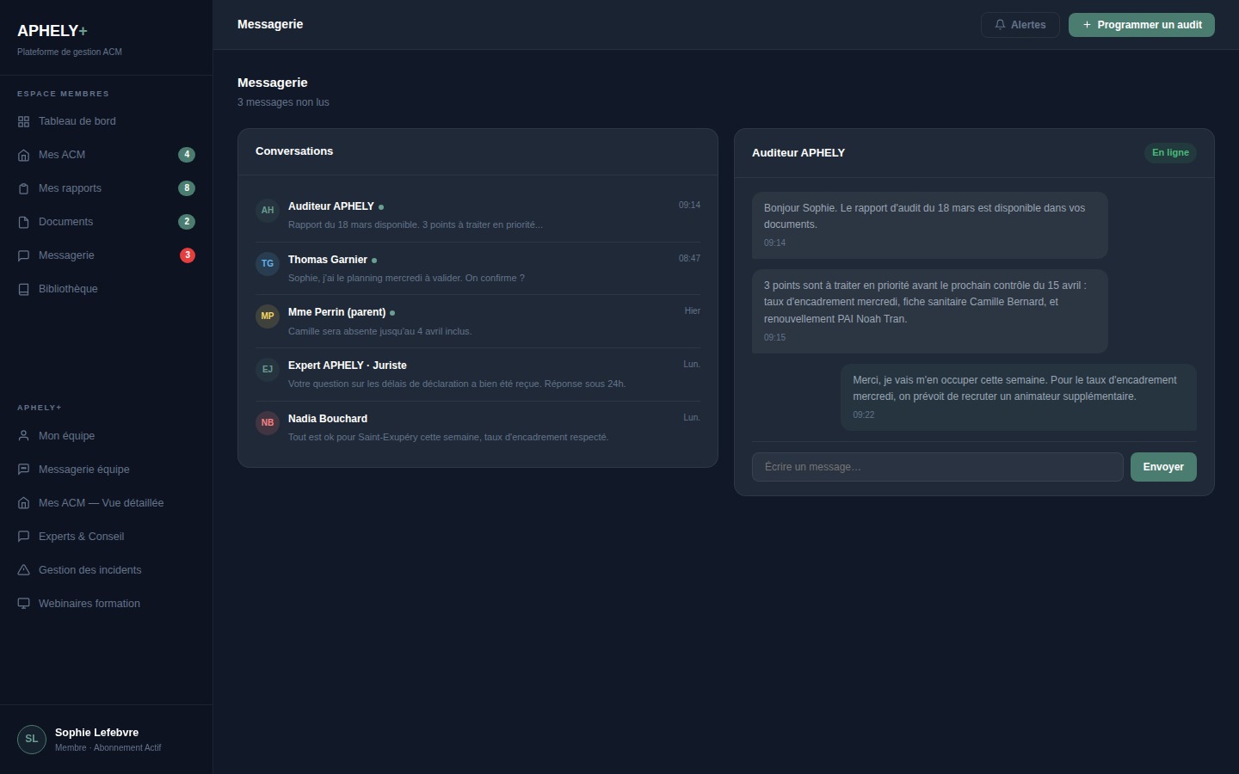Click the Mes rapports clipboard icon
The image size is (1239, 774).
click(x=23, y=188)
